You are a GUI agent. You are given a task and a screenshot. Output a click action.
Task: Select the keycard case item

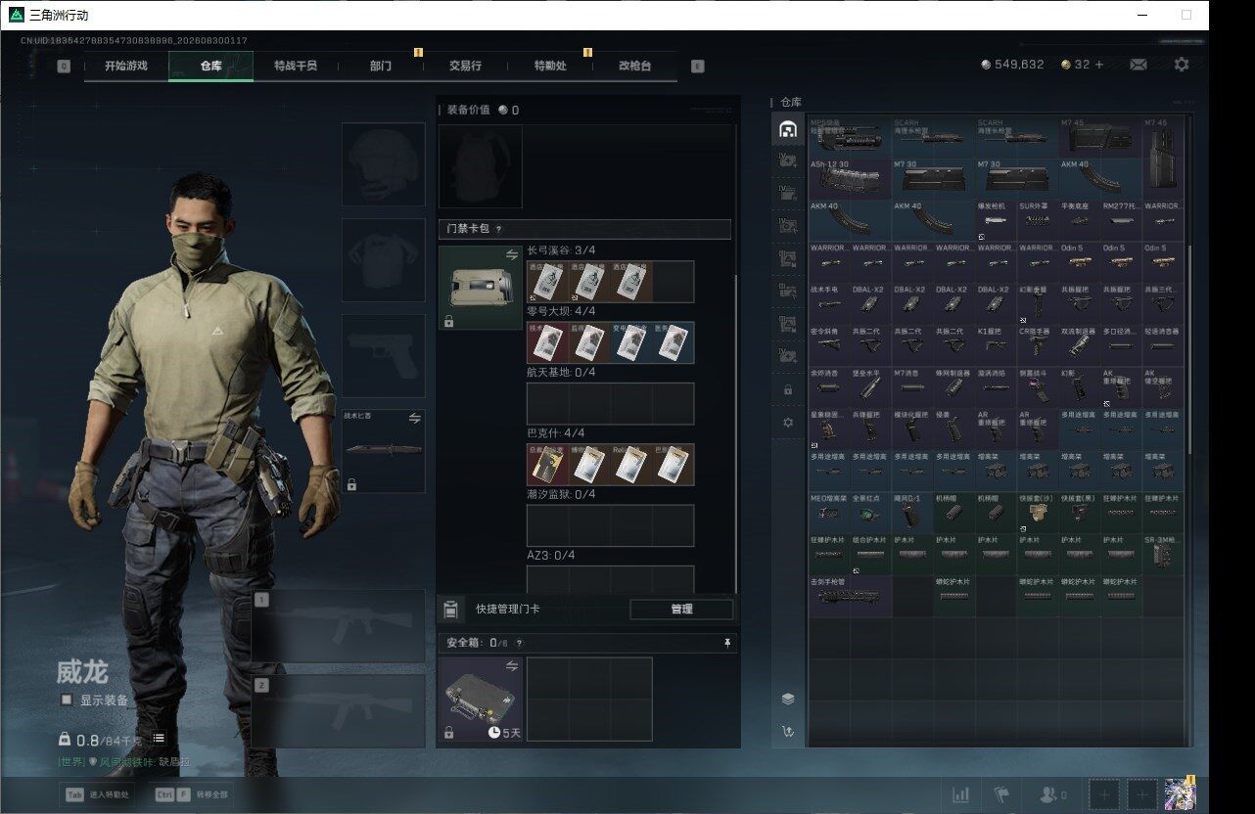click(x=481, y=288)
